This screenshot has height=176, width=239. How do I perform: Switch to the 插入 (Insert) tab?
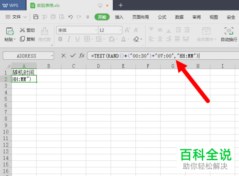(119, 17)
